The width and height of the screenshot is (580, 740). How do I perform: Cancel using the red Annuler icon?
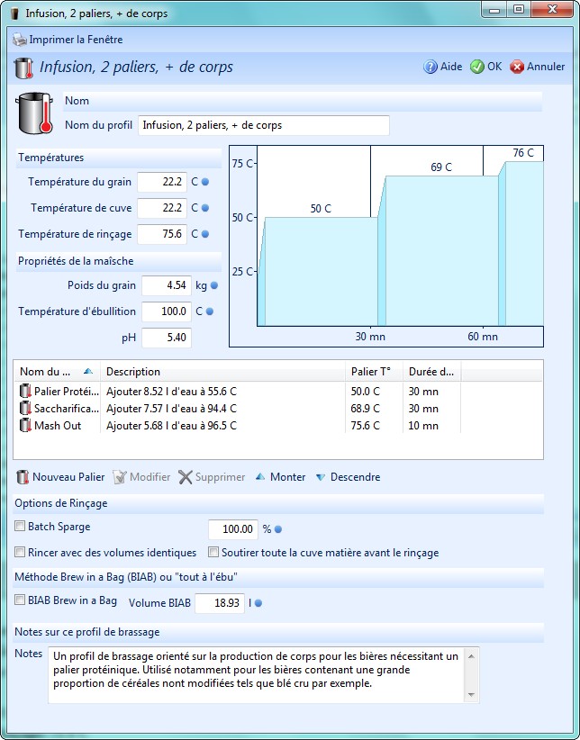point(517,67)
